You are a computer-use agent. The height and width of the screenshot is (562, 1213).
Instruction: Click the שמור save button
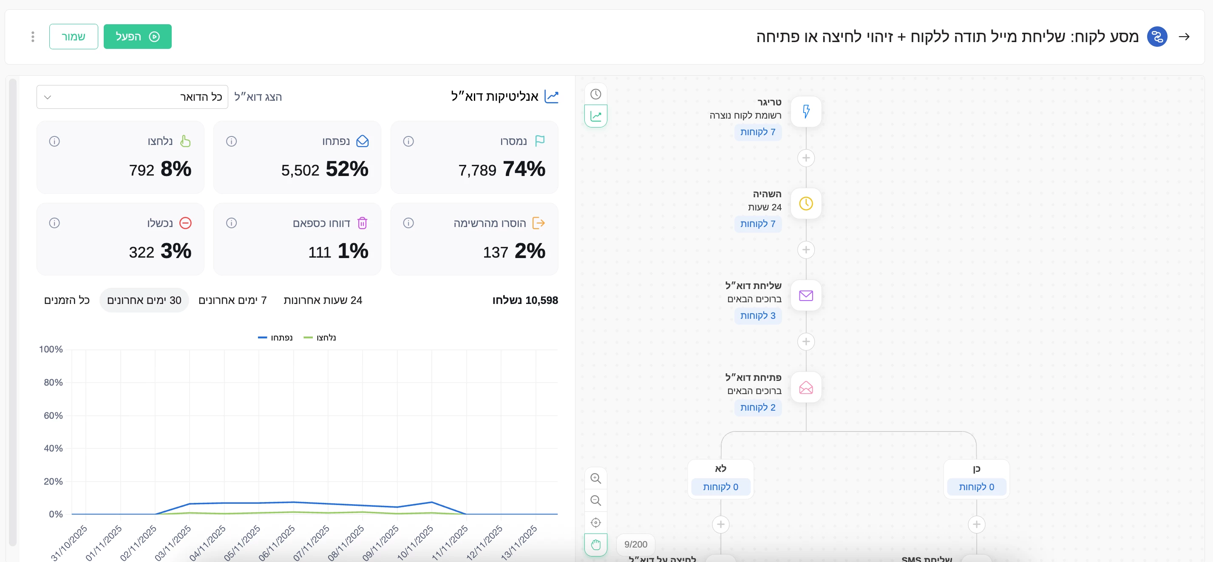click(74, 37)
